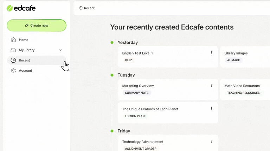Open the English Test Level 1 quiz
This screenshot has width=270, height=151.
(168, 57)
